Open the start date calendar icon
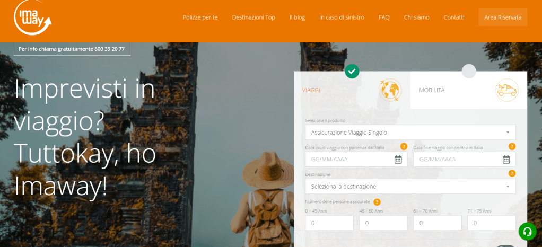Viewport: 542px width, 247px height. coord(398,160)
